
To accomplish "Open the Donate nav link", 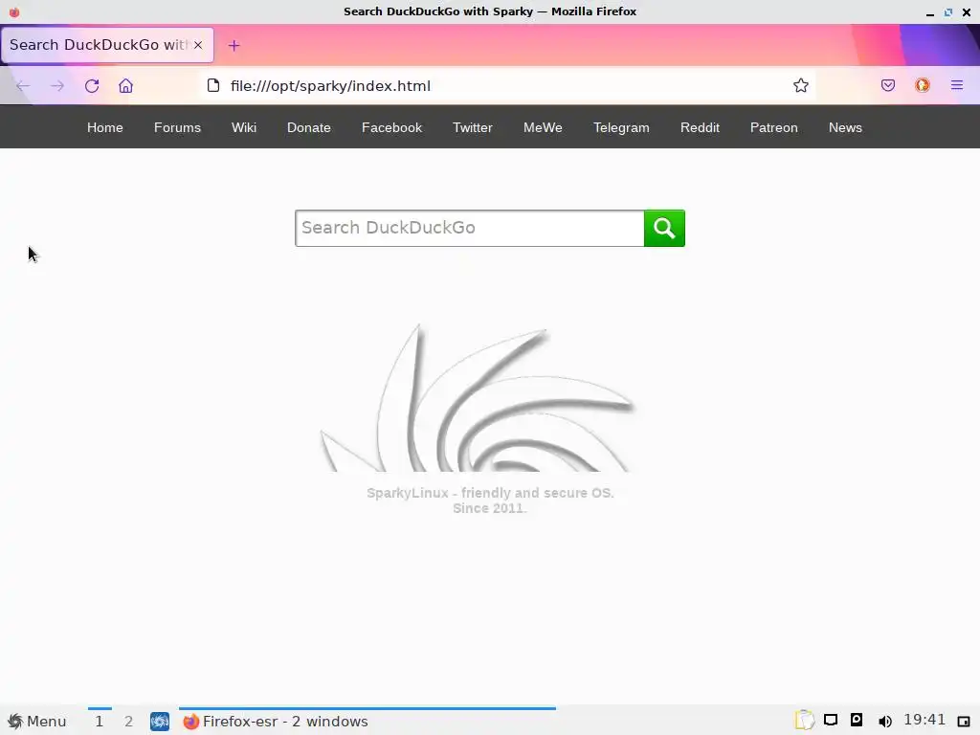I will point(309,127).
